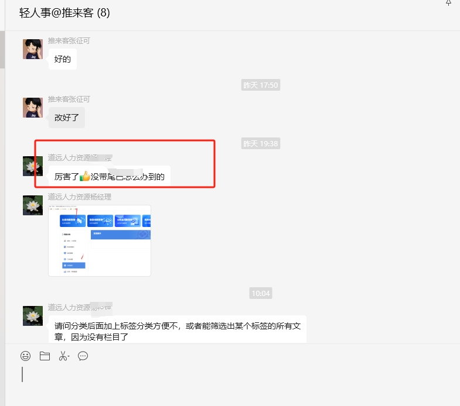Click avatar beside the "好的" message
460x406 pixels.
pos(33,49)
